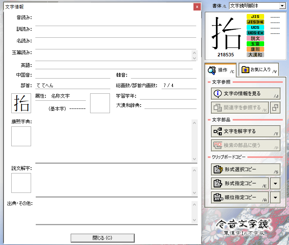Click the 文字を解字する decompose button
Screen dimensions: 289x245
pos(245,131)
